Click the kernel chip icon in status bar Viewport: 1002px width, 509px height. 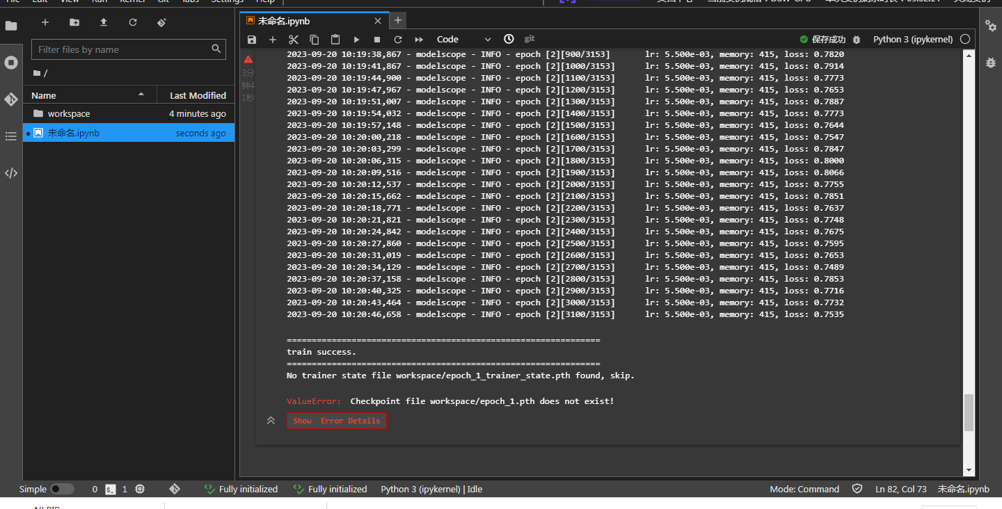(140, 490)
